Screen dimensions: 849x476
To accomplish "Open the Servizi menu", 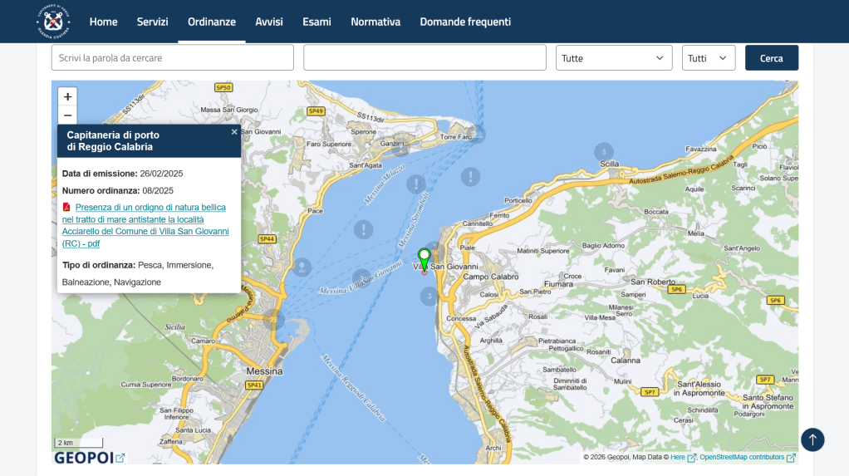I will tap(152, 22).
